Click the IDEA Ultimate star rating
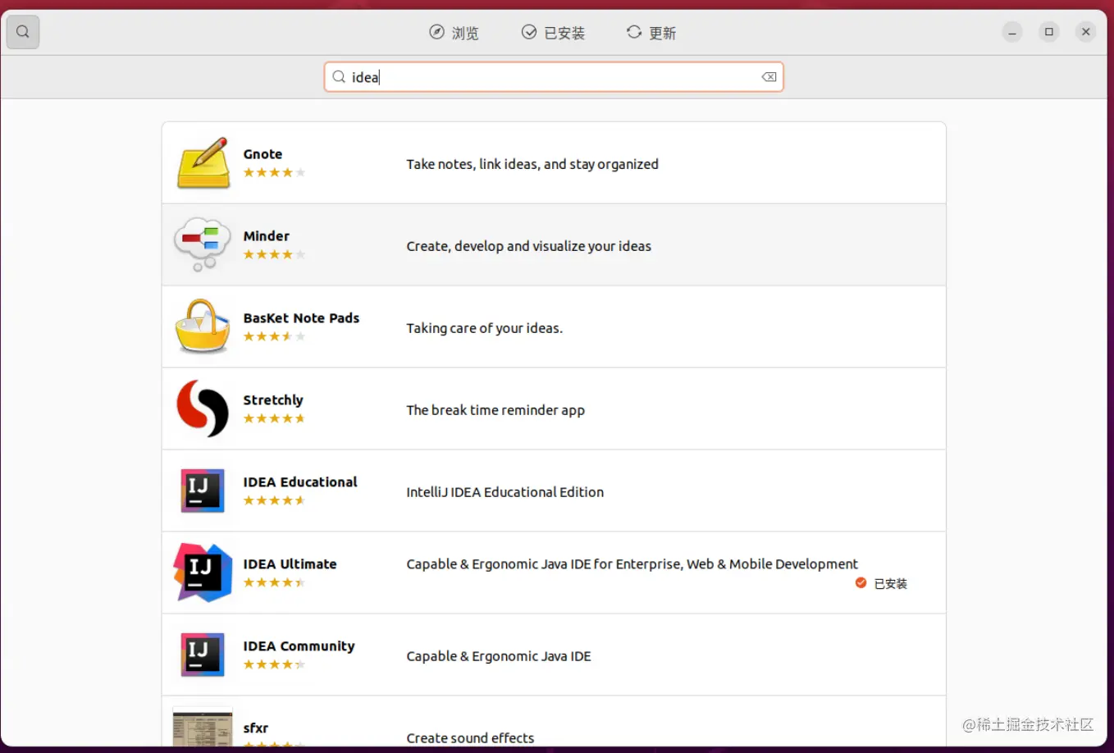Screen dimensions: 1114x753 tap(274, 582)
